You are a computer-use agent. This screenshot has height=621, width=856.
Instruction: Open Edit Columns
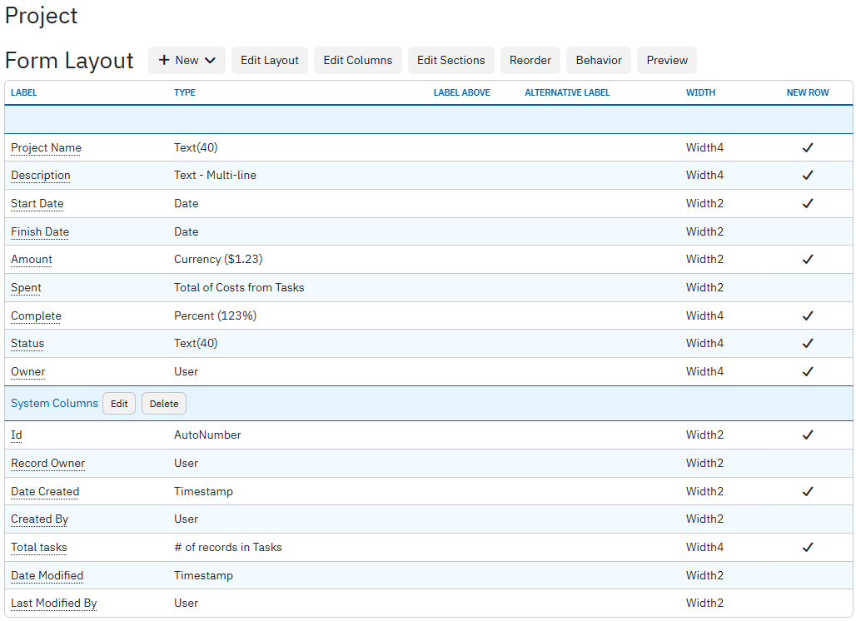[x=357, y=61]
